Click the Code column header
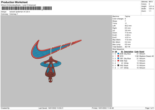The height and width of the screenshot is (110, 155). click(136, 52)
